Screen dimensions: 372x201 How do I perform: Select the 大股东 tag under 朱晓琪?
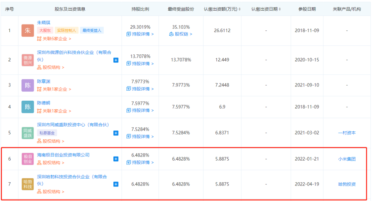[45, 30]
